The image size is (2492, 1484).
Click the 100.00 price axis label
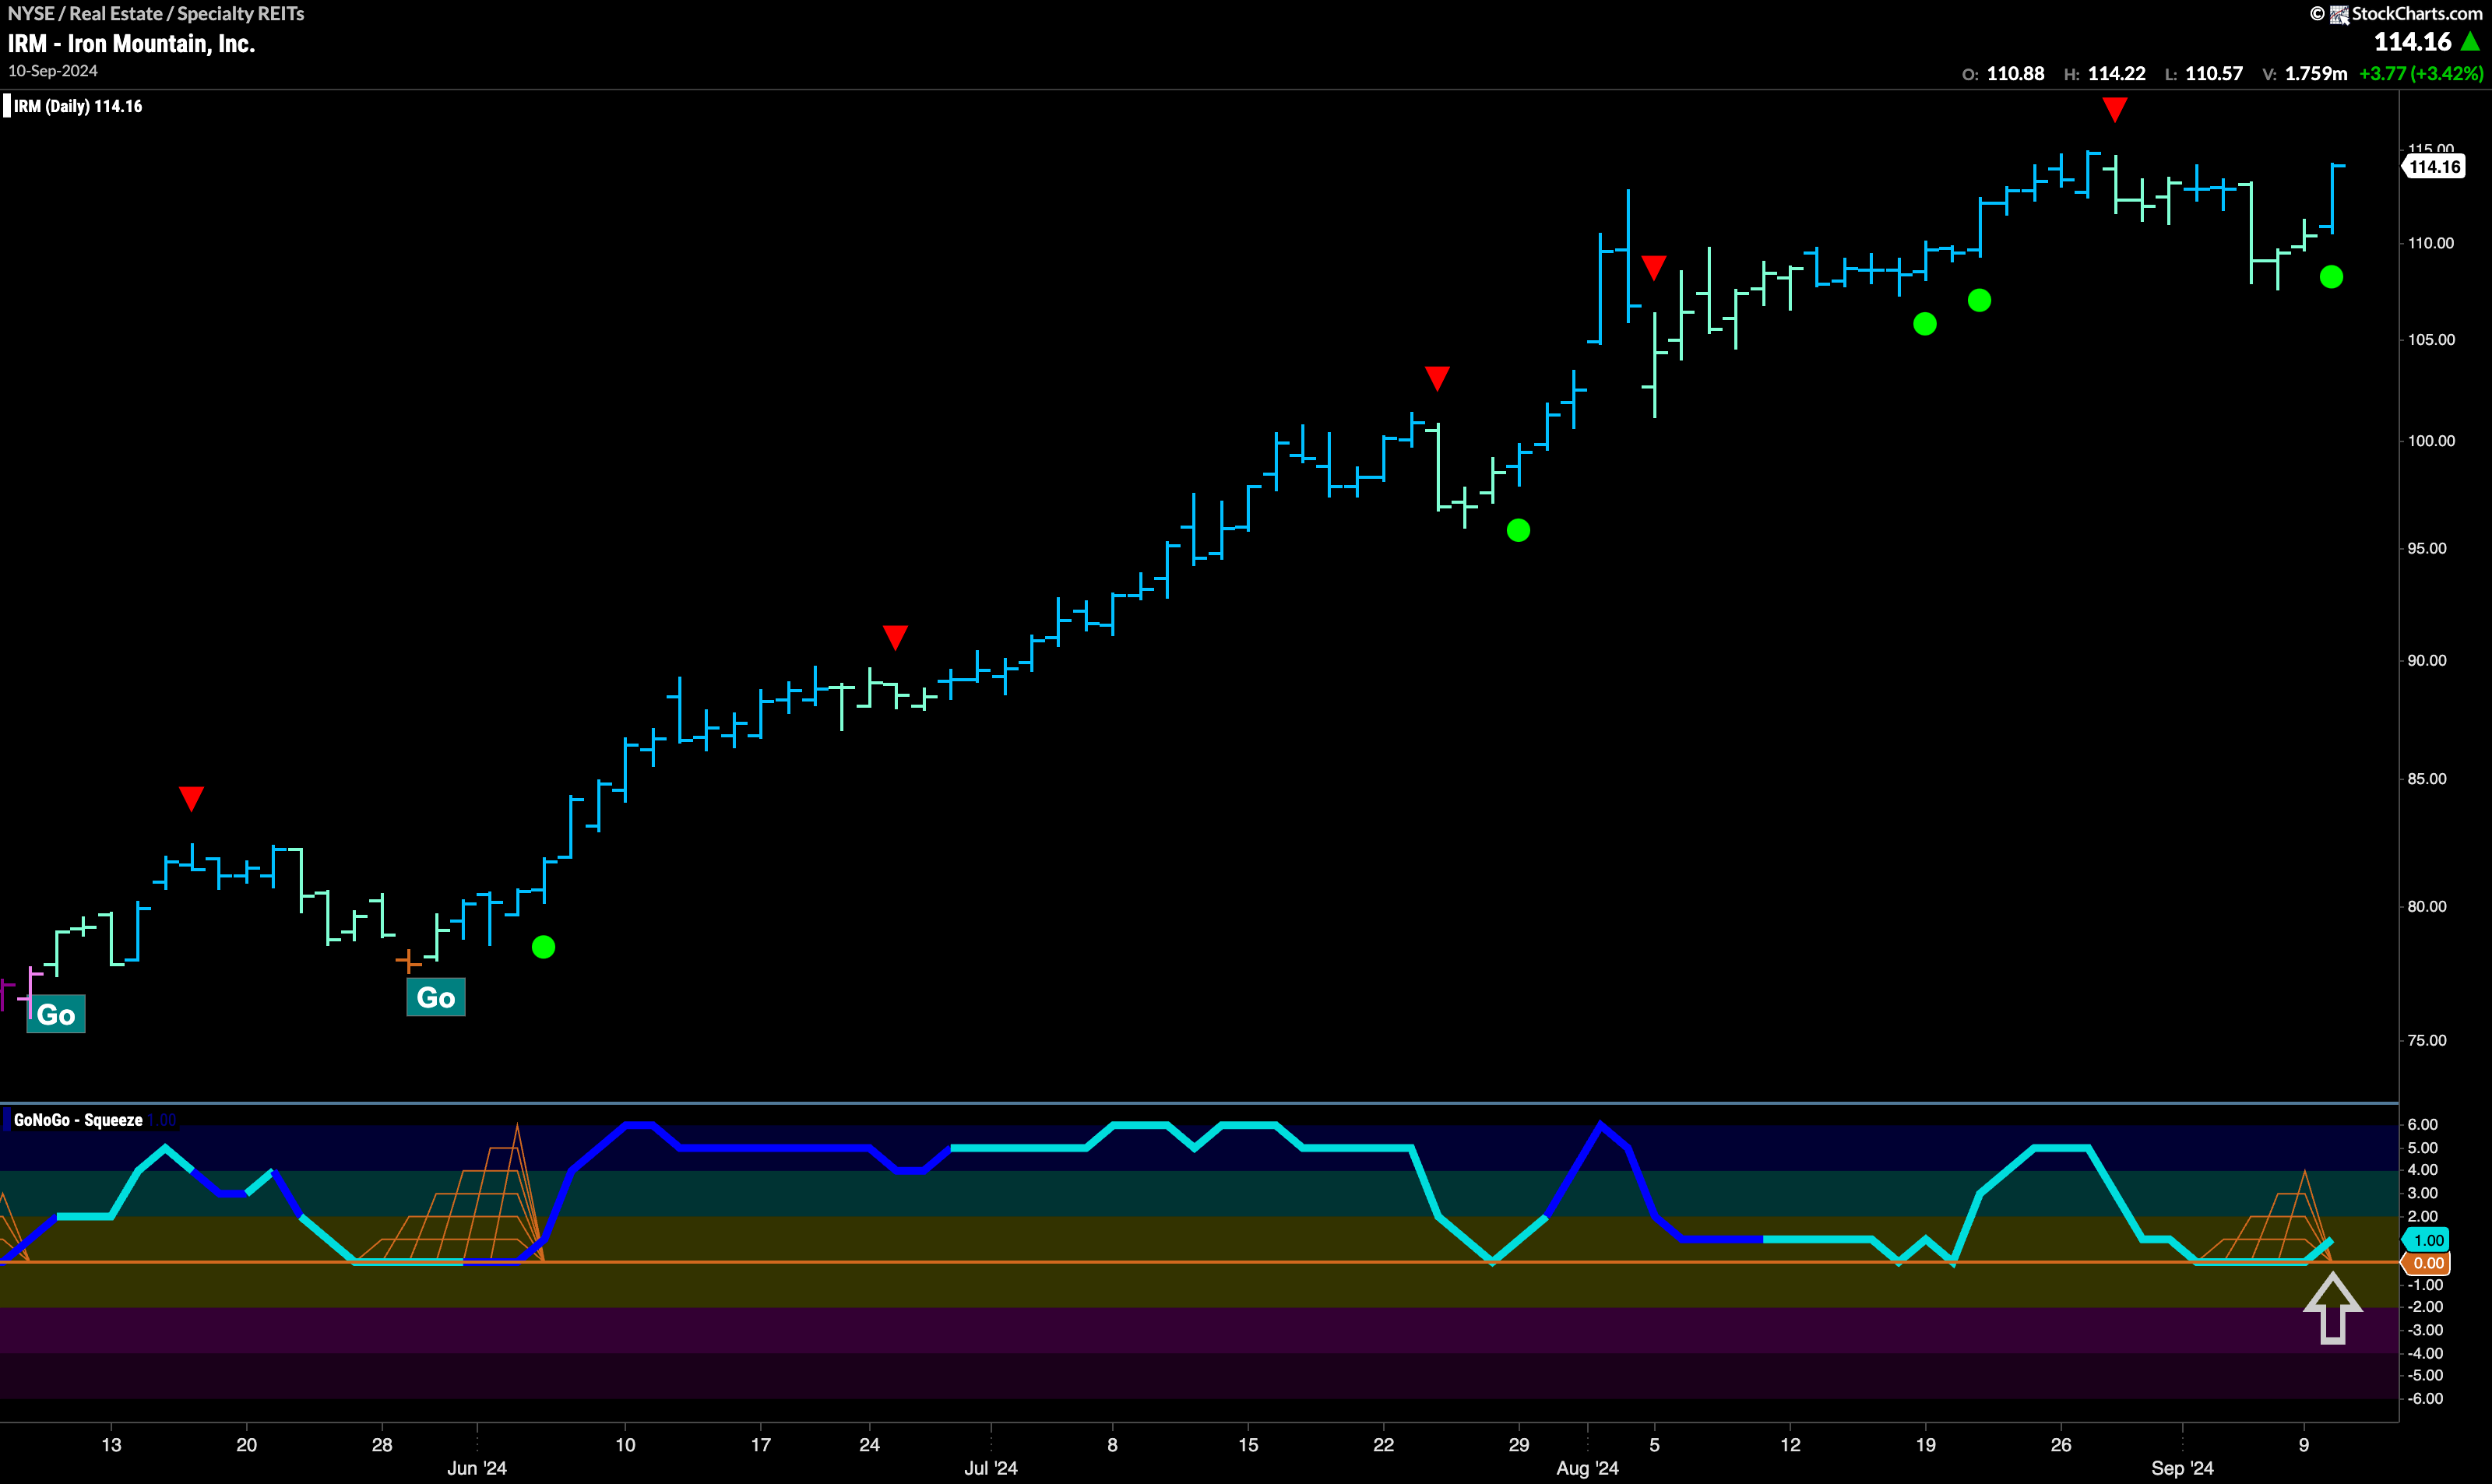[2431, 441]
